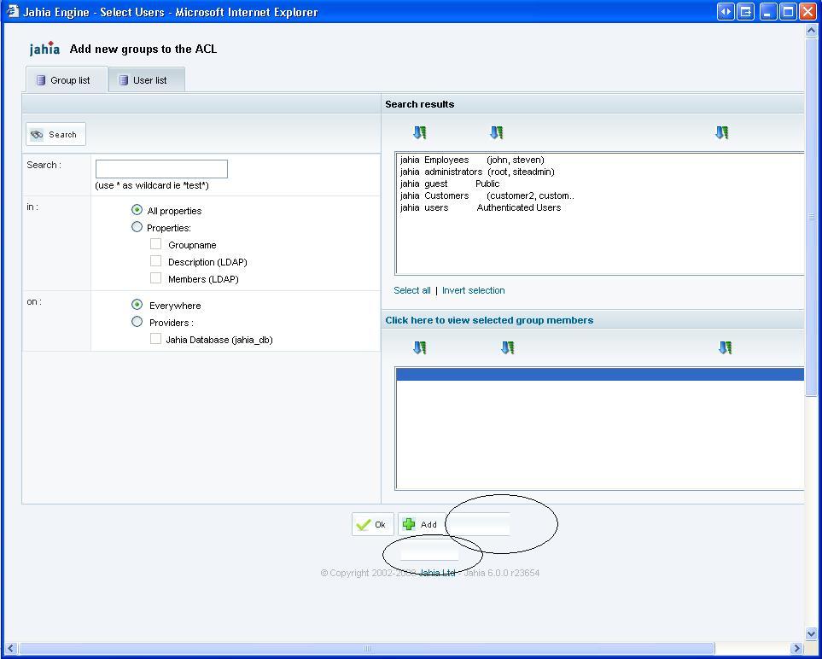Click the database icon on Group list tab
The width and height of the screenshot is (822, 659).
41,80
